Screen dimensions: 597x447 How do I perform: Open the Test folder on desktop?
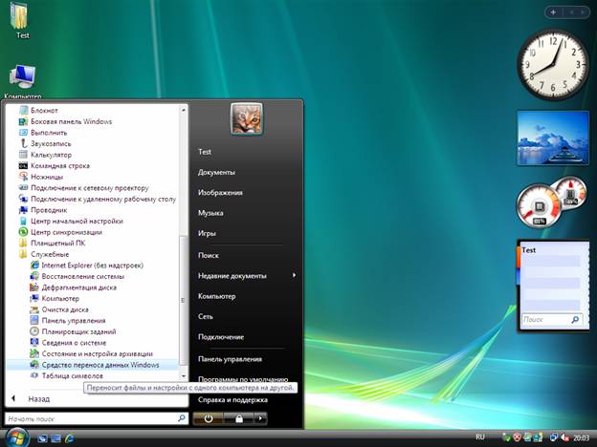19,20
